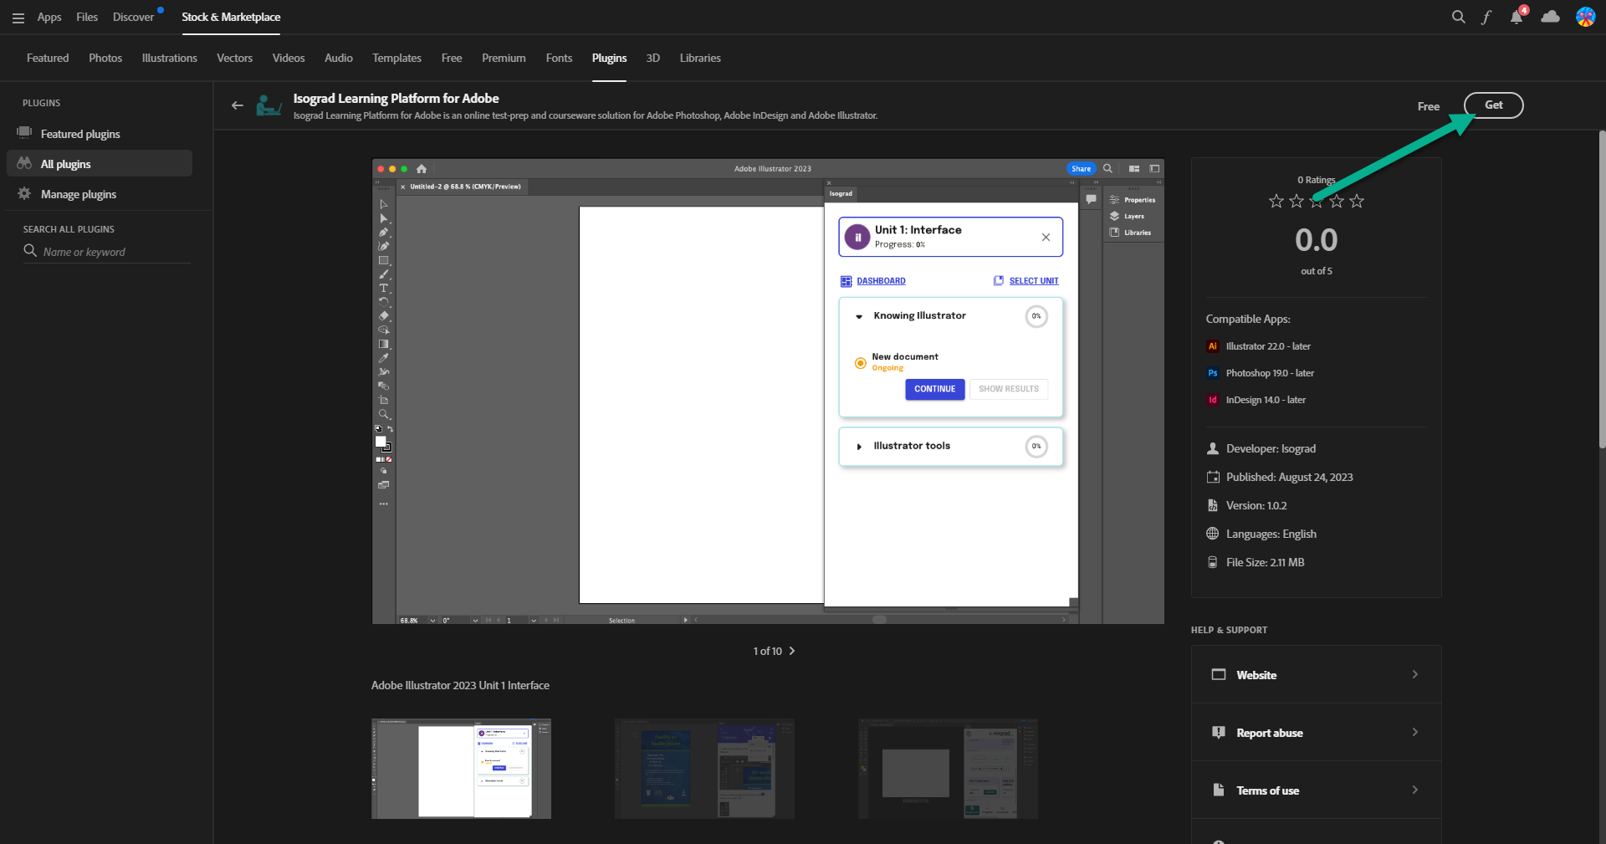
Task: Click the Illustrator app icon
Action: (1213, 346)
